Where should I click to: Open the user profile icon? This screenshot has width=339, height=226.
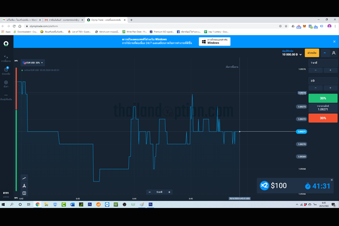(334, 53)
